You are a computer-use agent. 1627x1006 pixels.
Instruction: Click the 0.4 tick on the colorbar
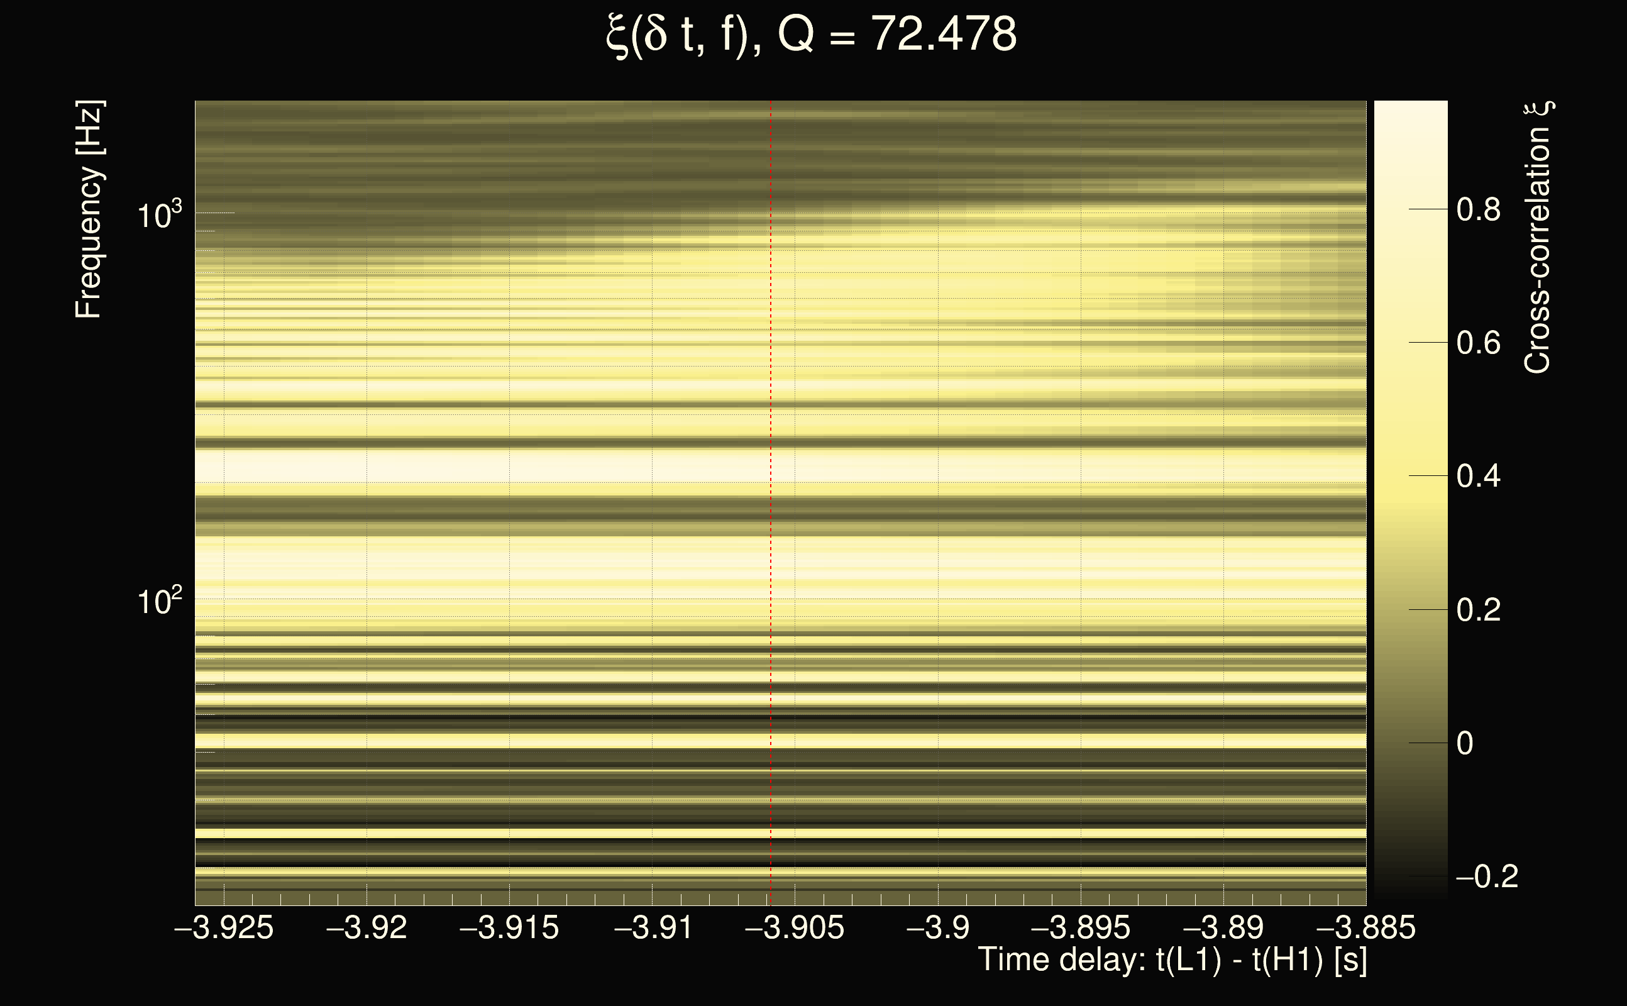pos(1478,477)
